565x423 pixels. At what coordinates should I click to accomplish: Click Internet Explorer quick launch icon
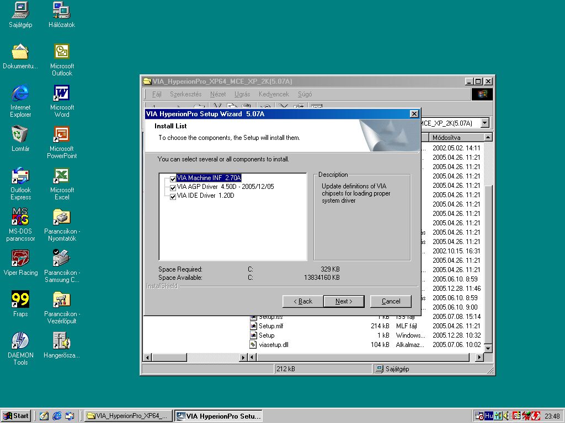click(57, 416)
